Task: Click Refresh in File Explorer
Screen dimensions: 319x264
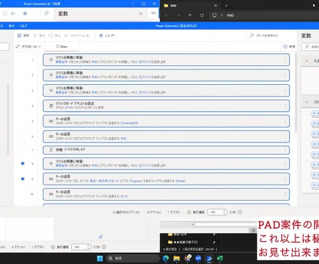Action: [202, 15]
